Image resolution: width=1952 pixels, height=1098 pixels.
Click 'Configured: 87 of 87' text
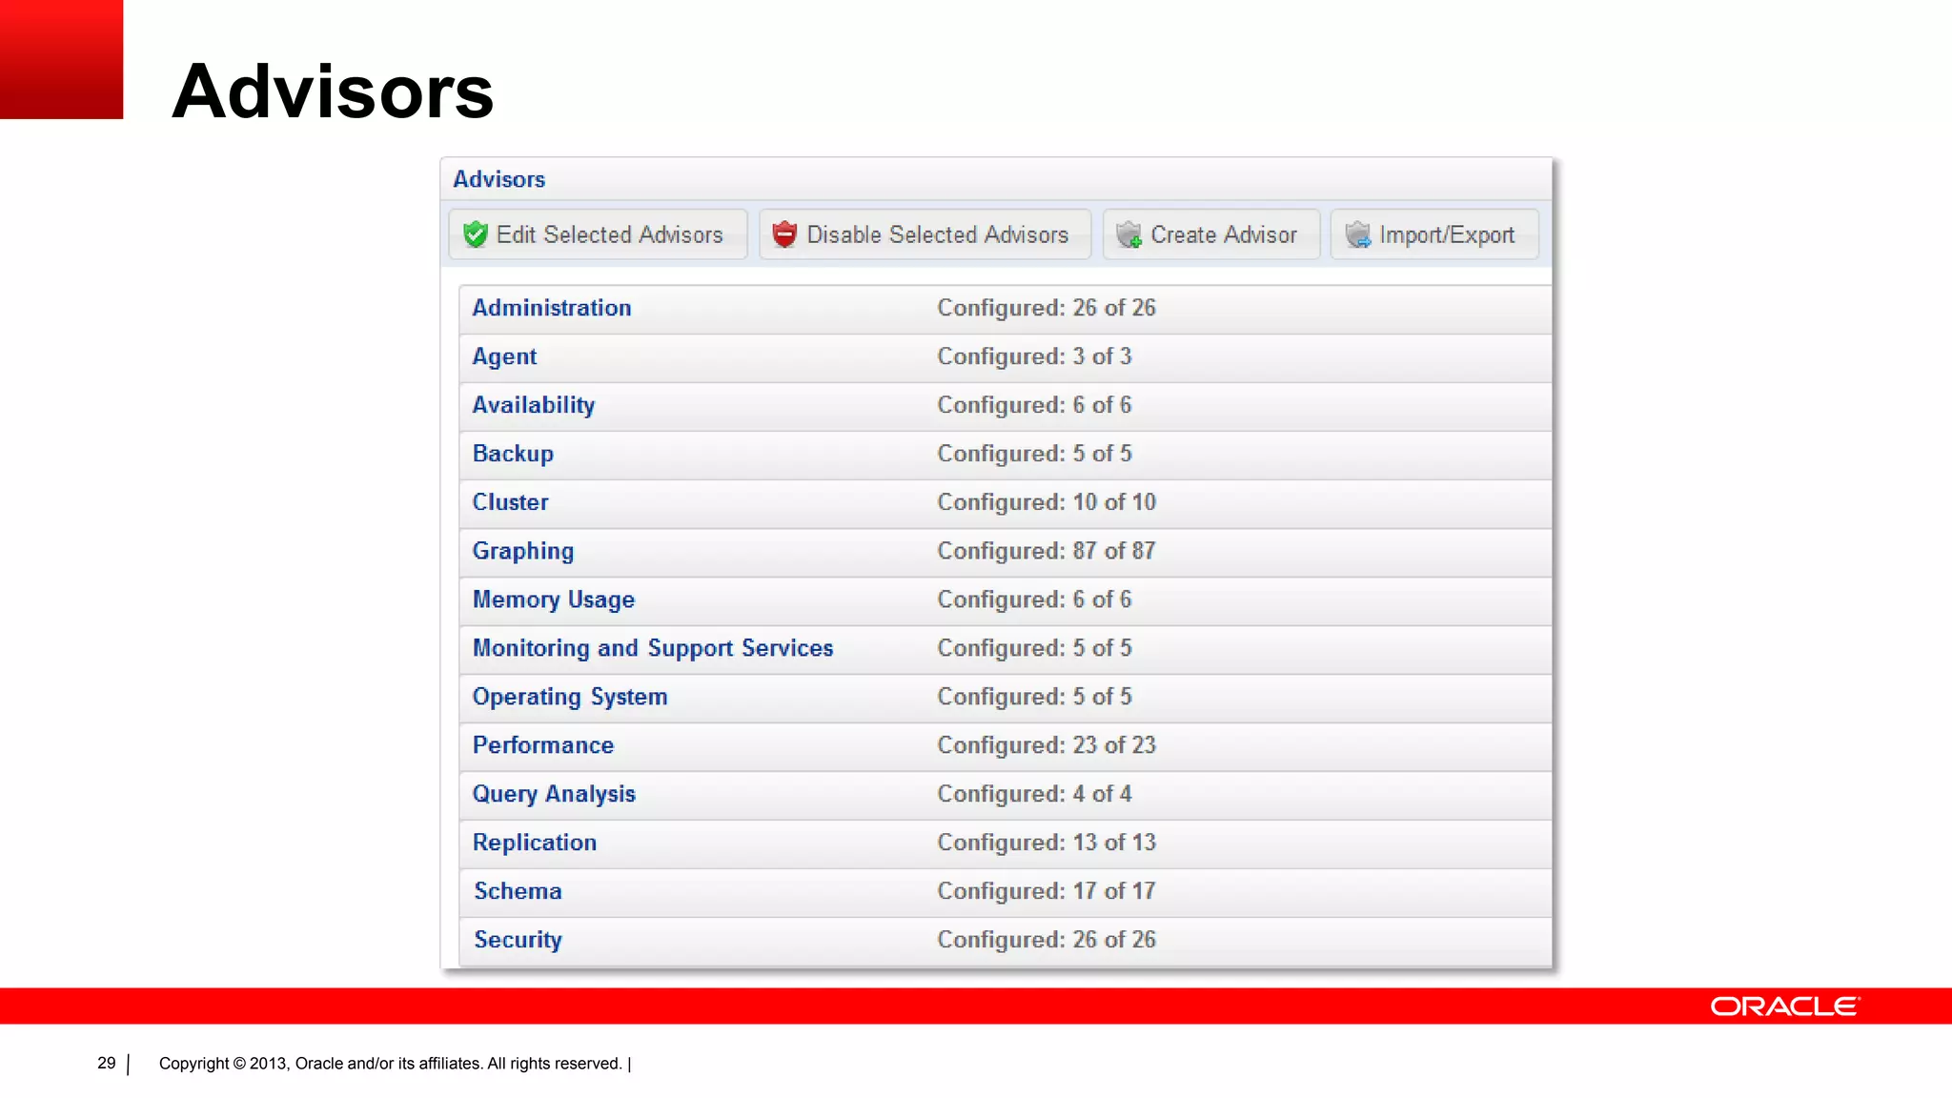(1047, 551)
